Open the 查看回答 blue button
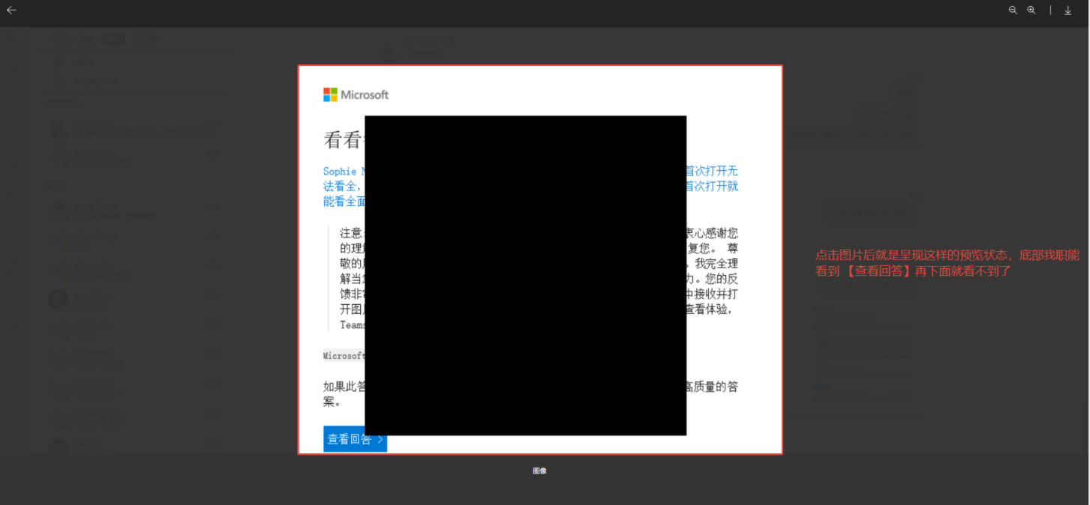Image resolution: width=1090 pixels, height=505 pixels. [x=355, y=439]
